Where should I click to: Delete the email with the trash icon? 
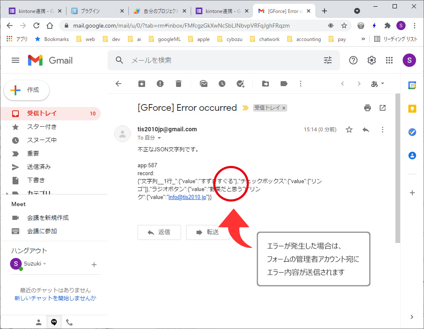coord(179,84)
